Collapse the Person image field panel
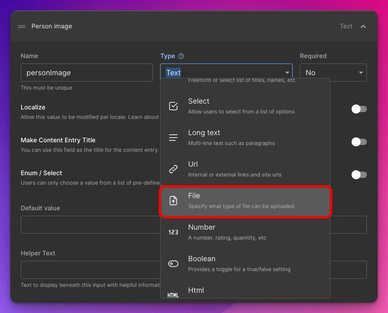 click(x=363, y=26)
